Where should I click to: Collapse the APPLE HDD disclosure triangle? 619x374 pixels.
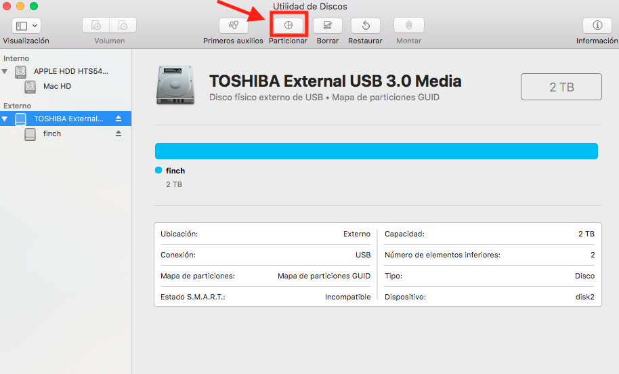[x=5, y=72]
